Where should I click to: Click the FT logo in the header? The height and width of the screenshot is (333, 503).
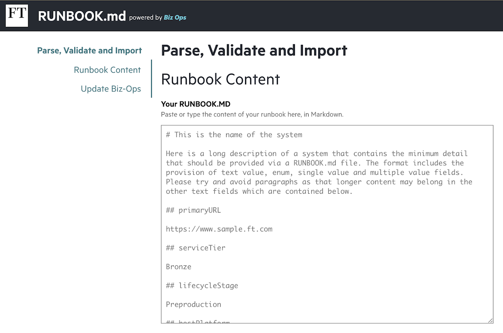pyautogui.click(x=17, y=15)
